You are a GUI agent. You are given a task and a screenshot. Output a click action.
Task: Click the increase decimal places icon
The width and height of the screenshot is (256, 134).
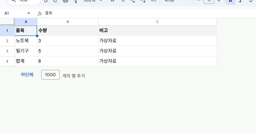pyautogui.click(x=143, y=1)
